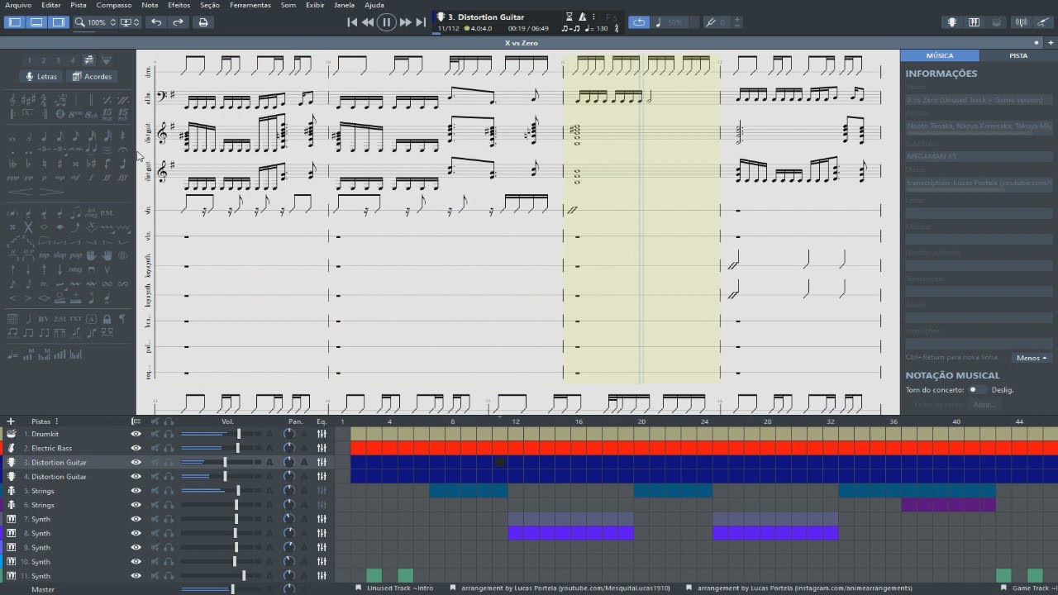Solo the Electric Bass track
Image resolution: width=1058 pixels, height=595 pixels.
click(169, 448)
